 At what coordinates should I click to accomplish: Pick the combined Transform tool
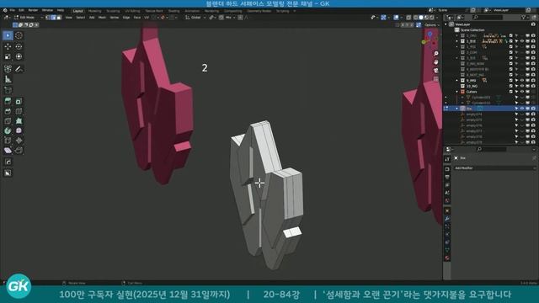tap(19, 56)
